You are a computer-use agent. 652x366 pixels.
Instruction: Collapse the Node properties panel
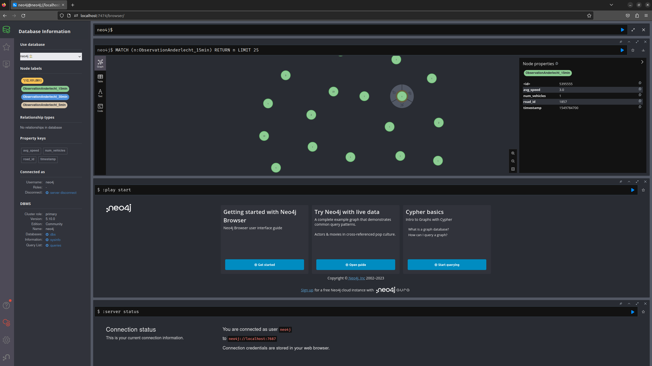(x=642, y=62)
